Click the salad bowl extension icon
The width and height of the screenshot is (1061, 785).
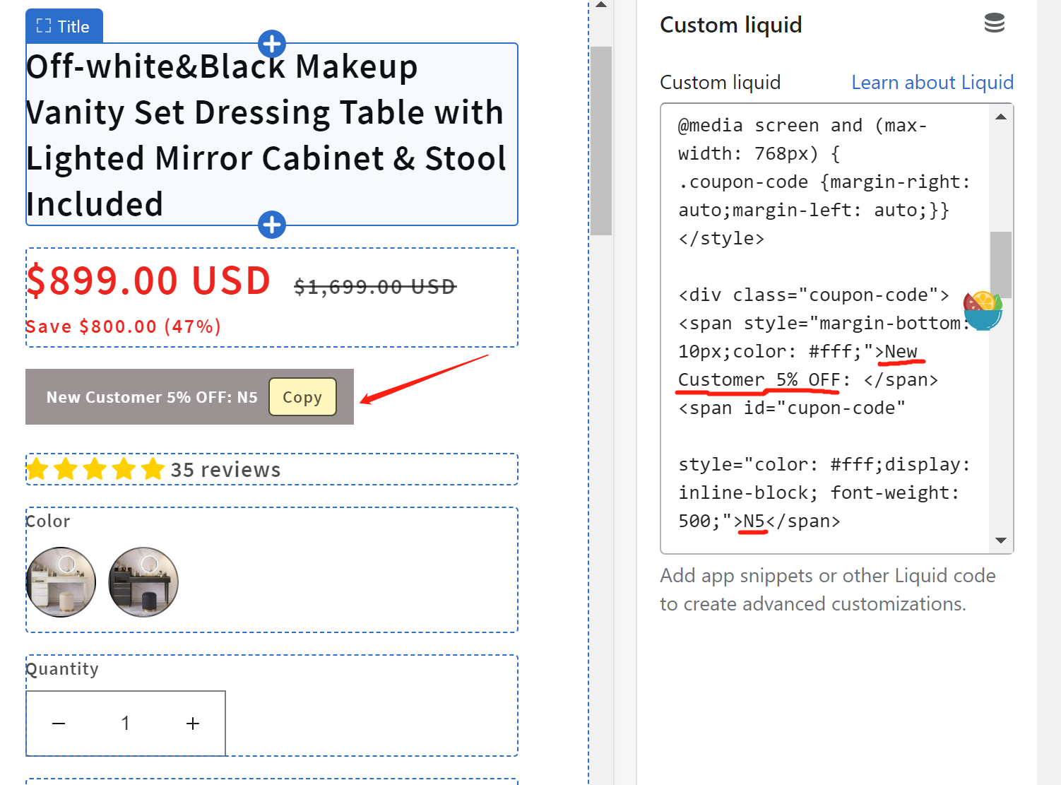(x=983, y=310)
